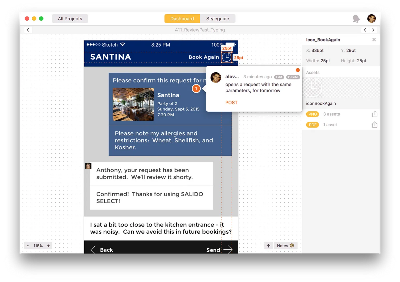The image size is (400, 282).
Task: Delete the comment by alov...
Action: tap(293, 77)
